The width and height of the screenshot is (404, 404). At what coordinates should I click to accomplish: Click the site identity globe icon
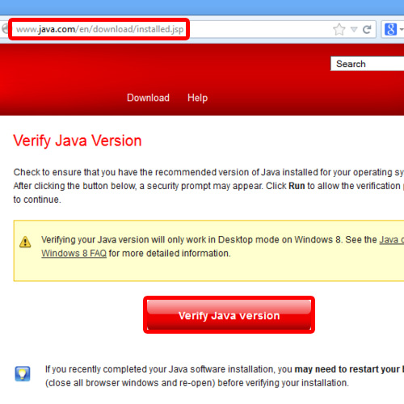[x=4, y=29]
